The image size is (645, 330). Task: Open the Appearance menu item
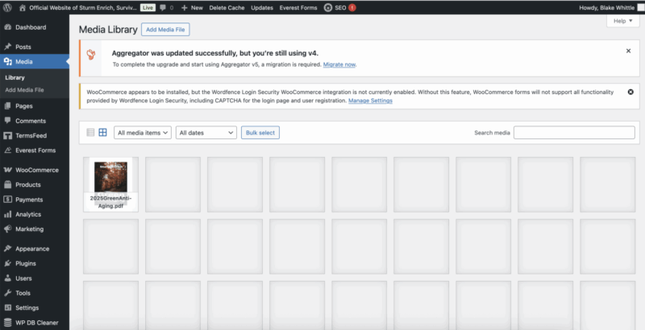tap(32, 249)
